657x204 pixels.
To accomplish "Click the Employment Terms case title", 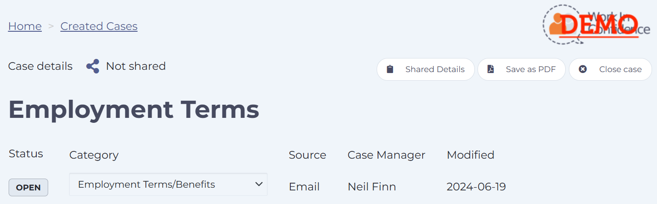I will click(134, 109).
